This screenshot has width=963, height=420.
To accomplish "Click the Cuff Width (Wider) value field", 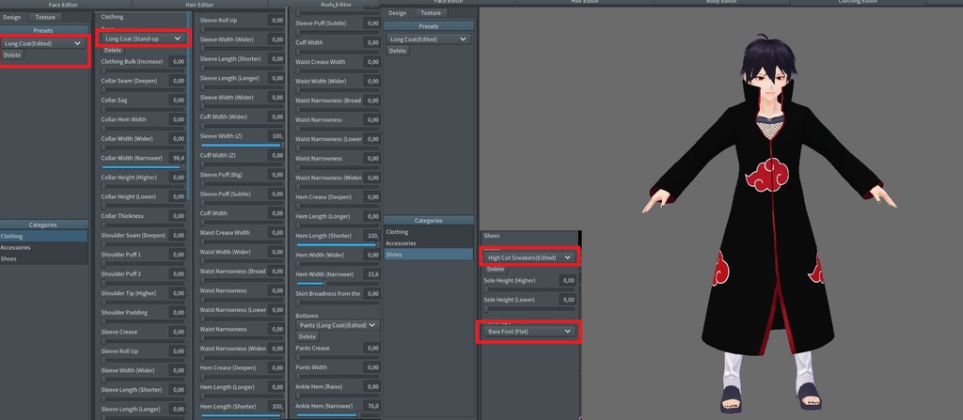I will tap(276, 117).
